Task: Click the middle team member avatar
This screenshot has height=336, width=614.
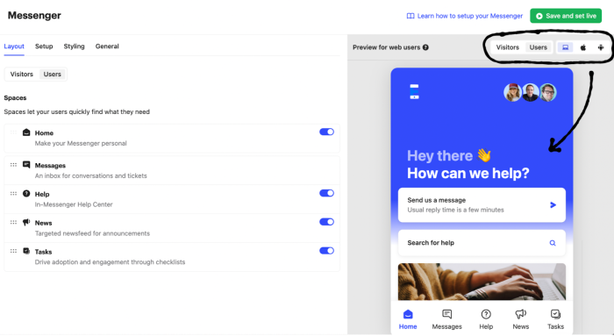Action: point(530,92)
